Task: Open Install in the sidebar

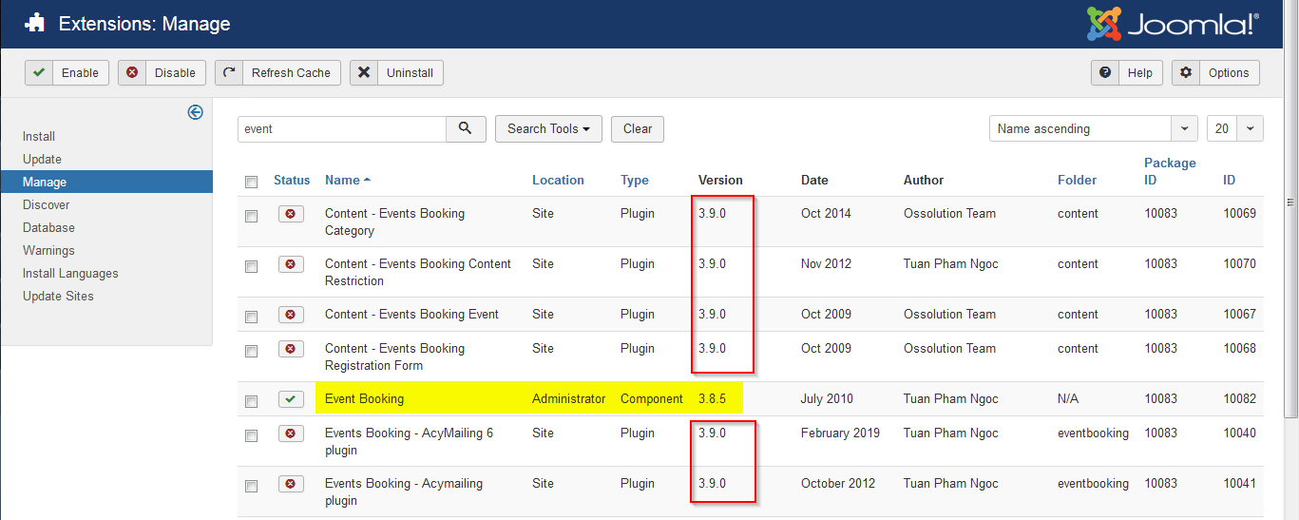Action: point(39,136)
